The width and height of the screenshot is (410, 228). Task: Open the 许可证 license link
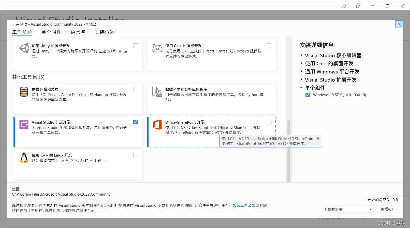click(99, 205)
